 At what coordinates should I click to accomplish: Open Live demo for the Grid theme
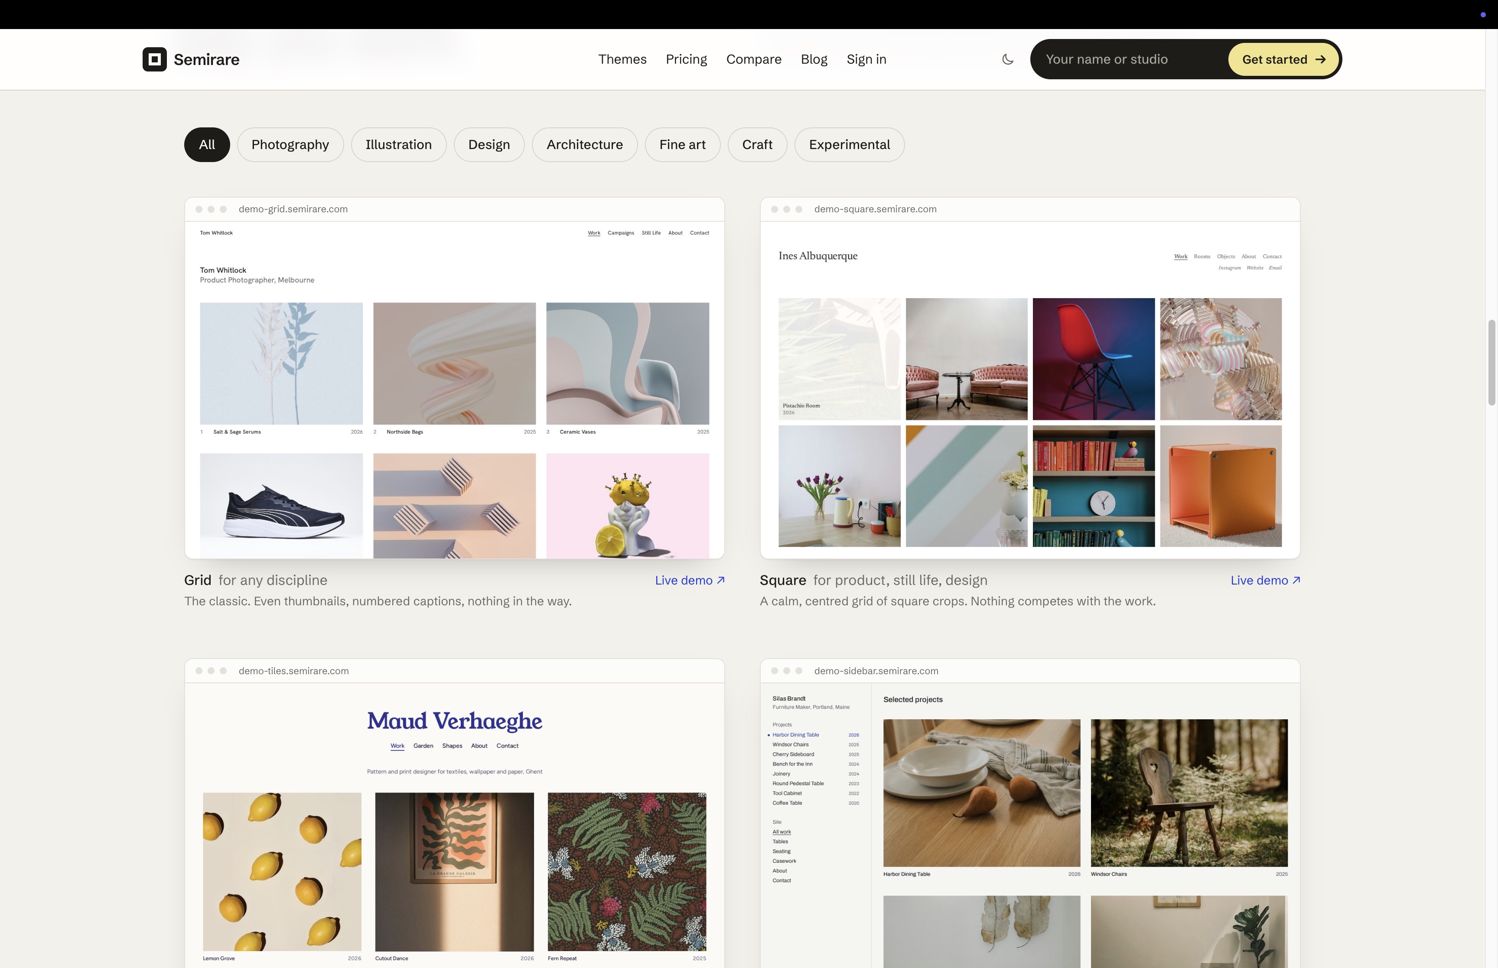tap(690, 580)
